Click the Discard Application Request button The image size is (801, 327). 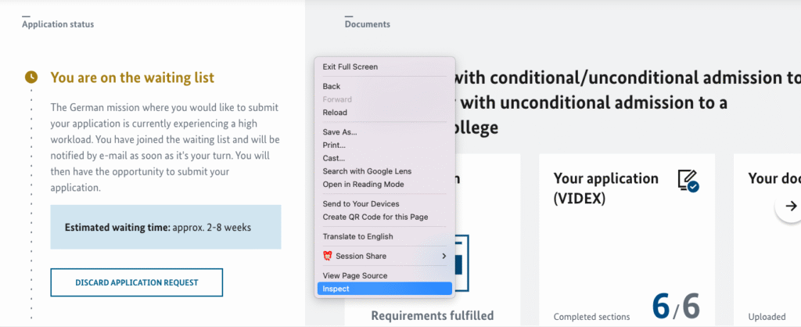tap(136, 282)
